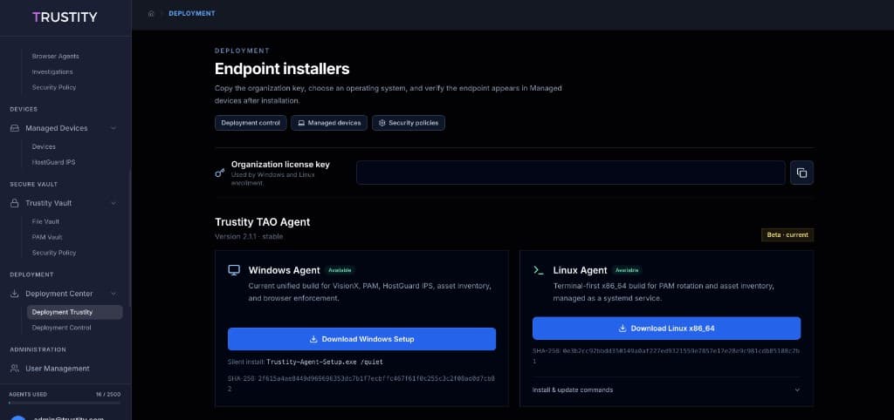894x420 pixels.
Task: Click the Managed Devices drive icon
Action: pyautogui.click(x=15, y=128)
